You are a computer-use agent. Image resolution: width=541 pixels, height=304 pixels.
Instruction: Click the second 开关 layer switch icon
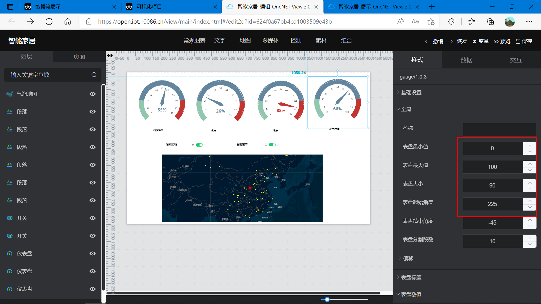point(10,236)
